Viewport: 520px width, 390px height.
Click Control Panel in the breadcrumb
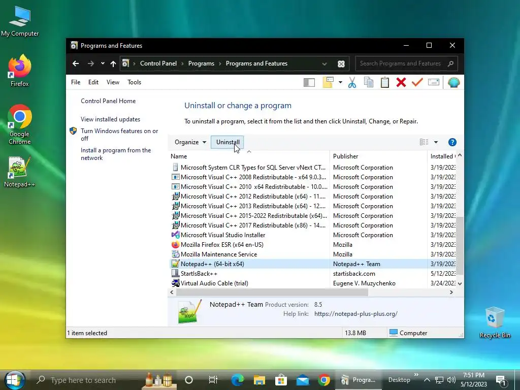[x=158, y=63]
